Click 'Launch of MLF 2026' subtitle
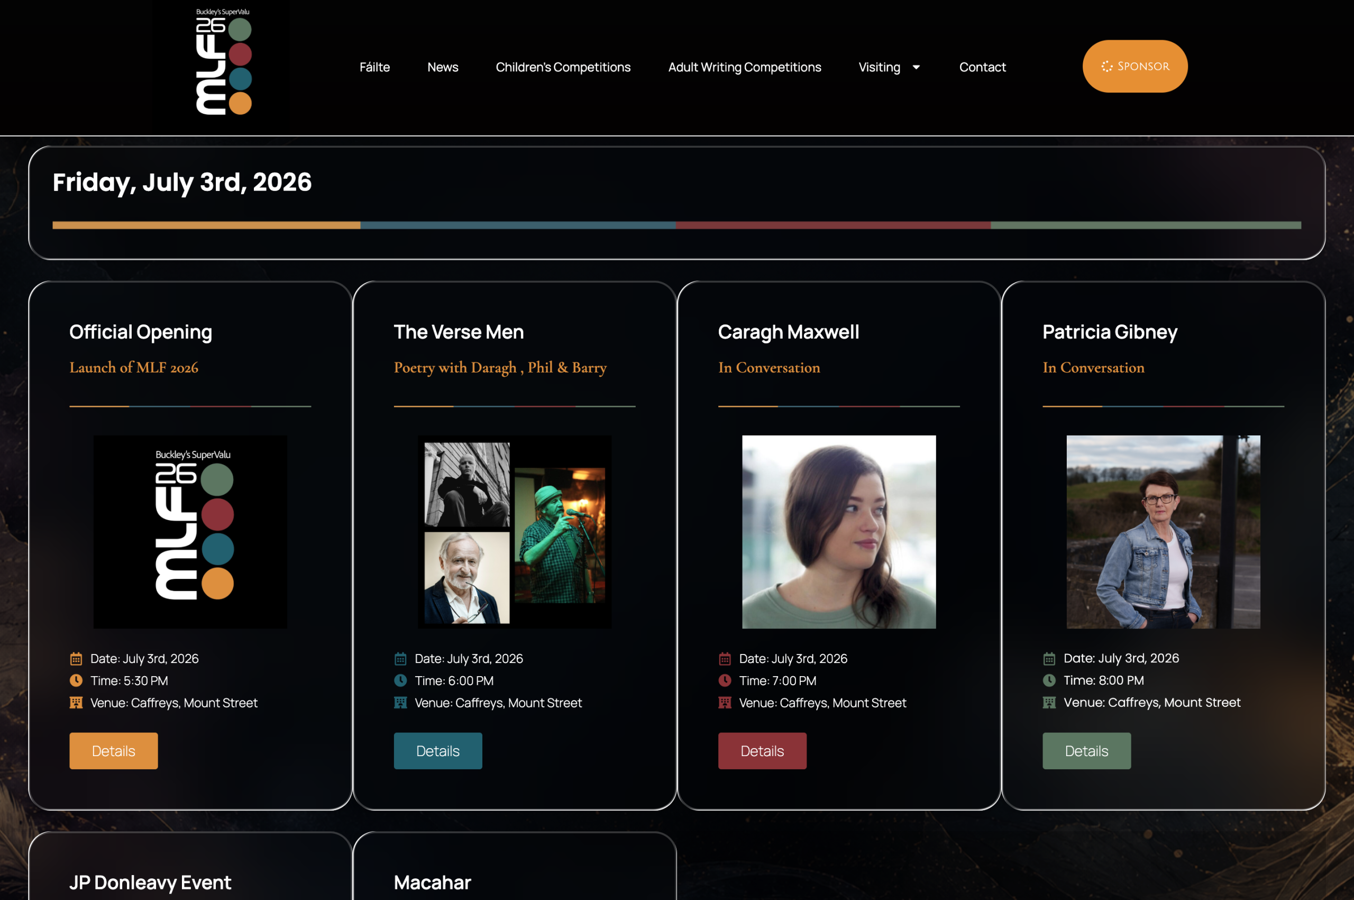 [x=134, y=367]
